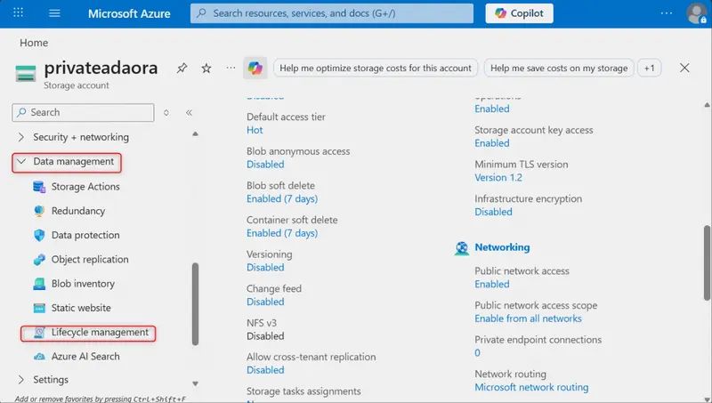
Task: Show the +1 more Copilot suggestions
Action: (x=650, y=69)
